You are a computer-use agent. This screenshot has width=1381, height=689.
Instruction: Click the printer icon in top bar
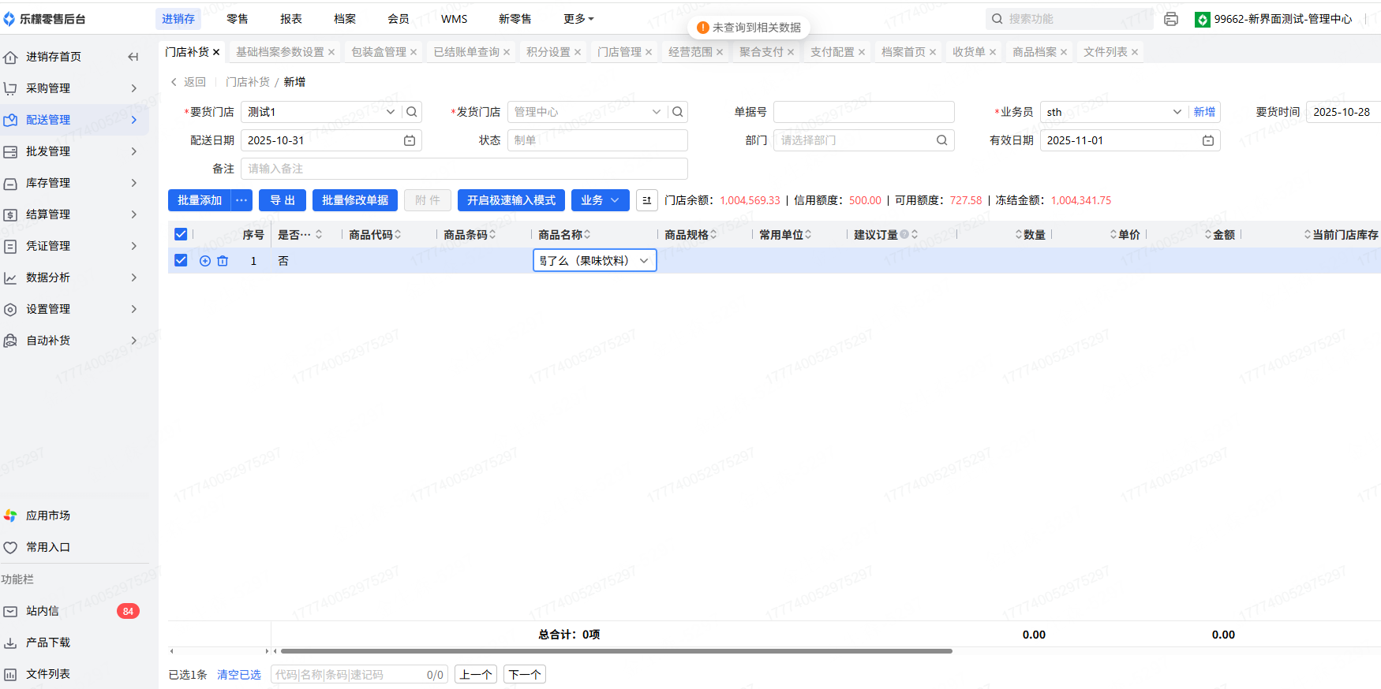(x=1171, y=19)
